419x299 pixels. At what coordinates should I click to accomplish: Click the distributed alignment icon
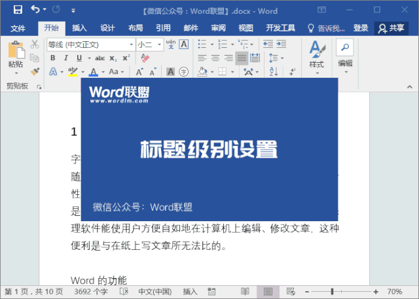[x=255, y=58]
